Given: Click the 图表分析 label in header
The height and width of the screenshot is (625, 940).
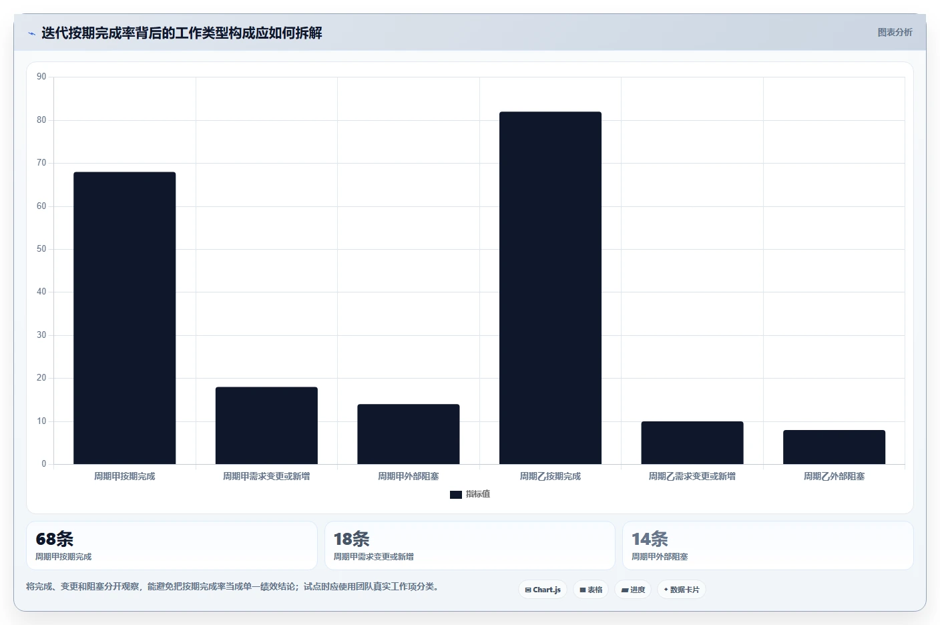Looking at the screenshot, I should [x=895, y=32].
